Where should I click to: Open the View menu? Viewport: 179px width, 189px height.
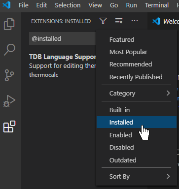tap(95, 5)
